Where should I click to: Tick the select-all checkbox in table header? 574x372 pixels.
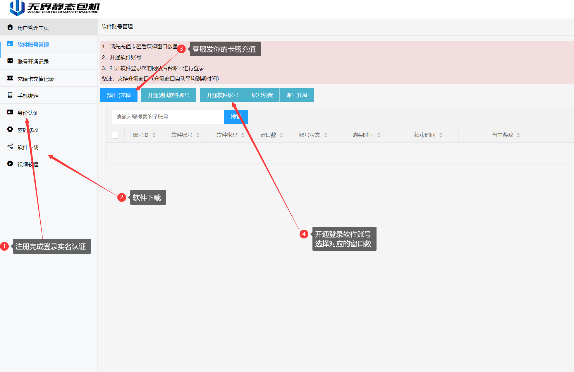(x=116, y=135)
